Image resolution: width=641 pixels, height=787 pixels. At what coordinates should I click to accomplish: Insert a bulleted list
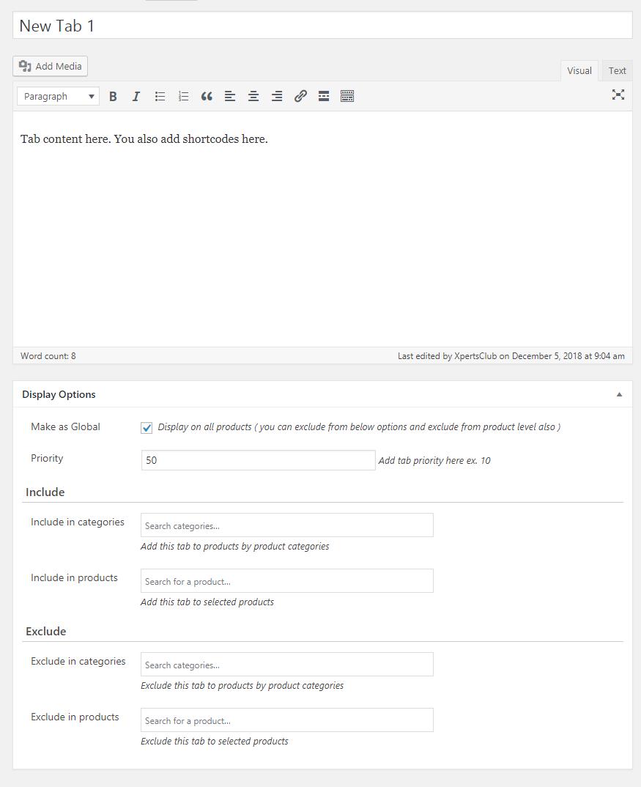[x=160, y=97]
